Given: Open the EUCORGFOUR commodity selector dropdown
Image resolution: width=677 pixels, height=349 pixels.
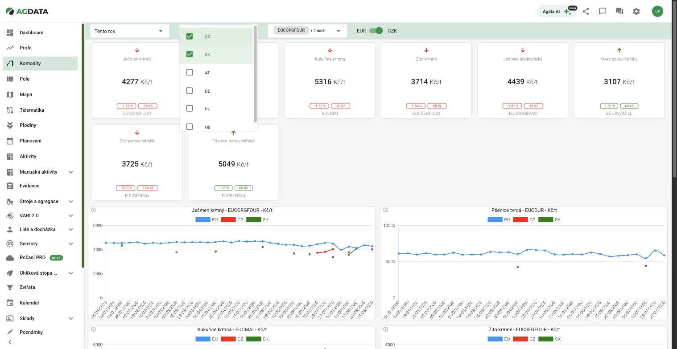Looking at the screenshot, I should (307, 31).
